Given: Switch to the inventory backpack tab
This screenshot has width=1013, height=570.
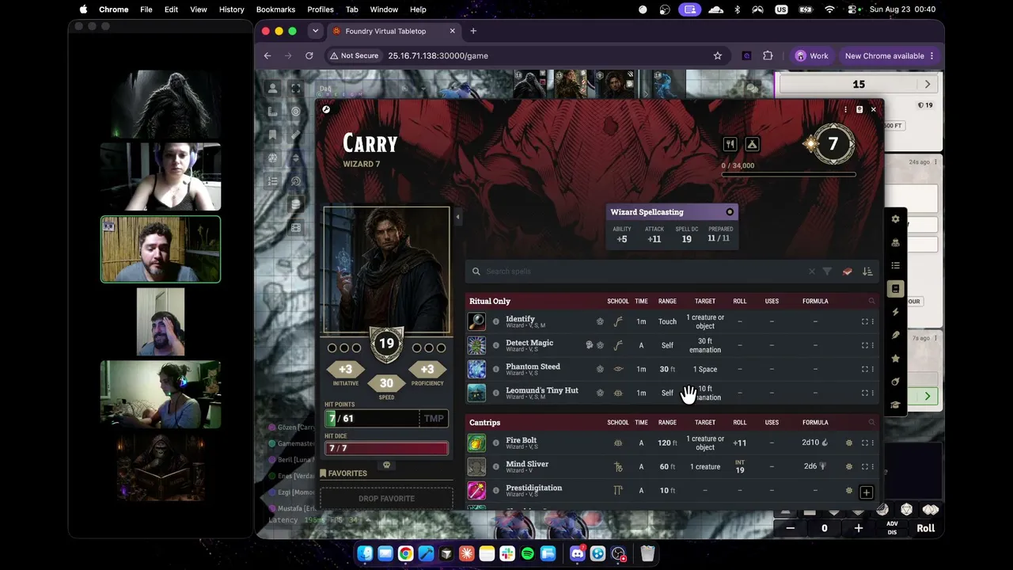Looking at the screenshot, I should [x=895, y=242].
